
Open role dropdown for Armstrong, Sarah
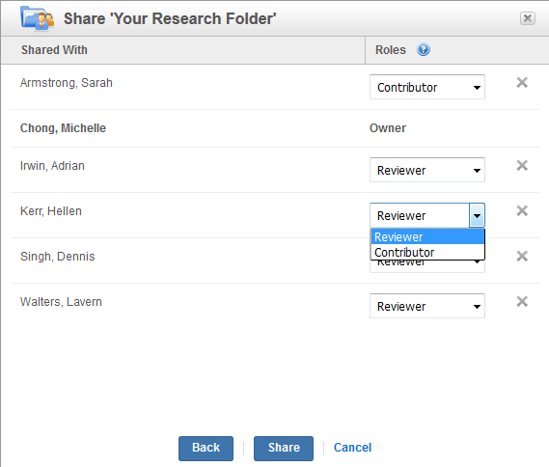point(427,87)
